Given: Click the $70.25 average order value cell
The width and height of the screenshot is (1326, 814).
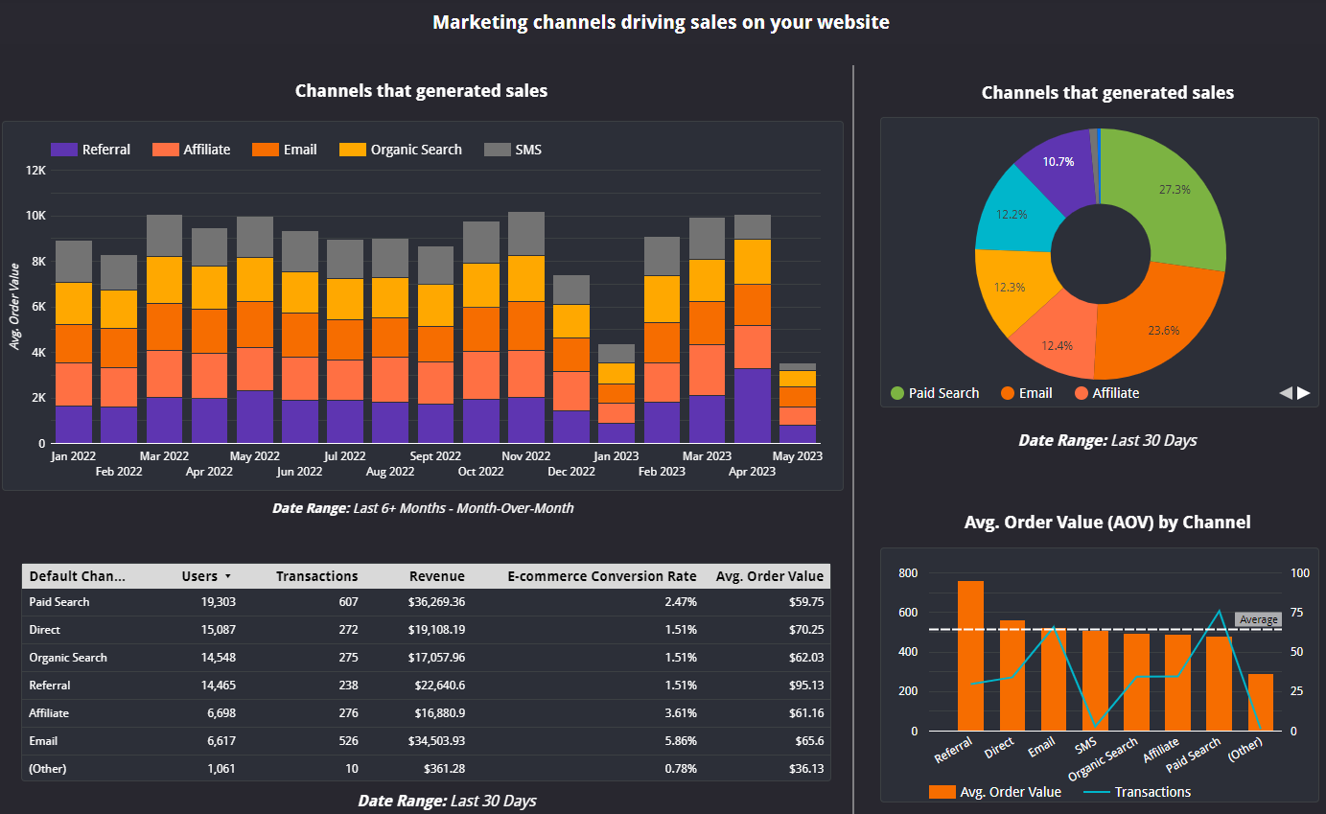Looking at the screenshot, I should (x=806, y=630).
